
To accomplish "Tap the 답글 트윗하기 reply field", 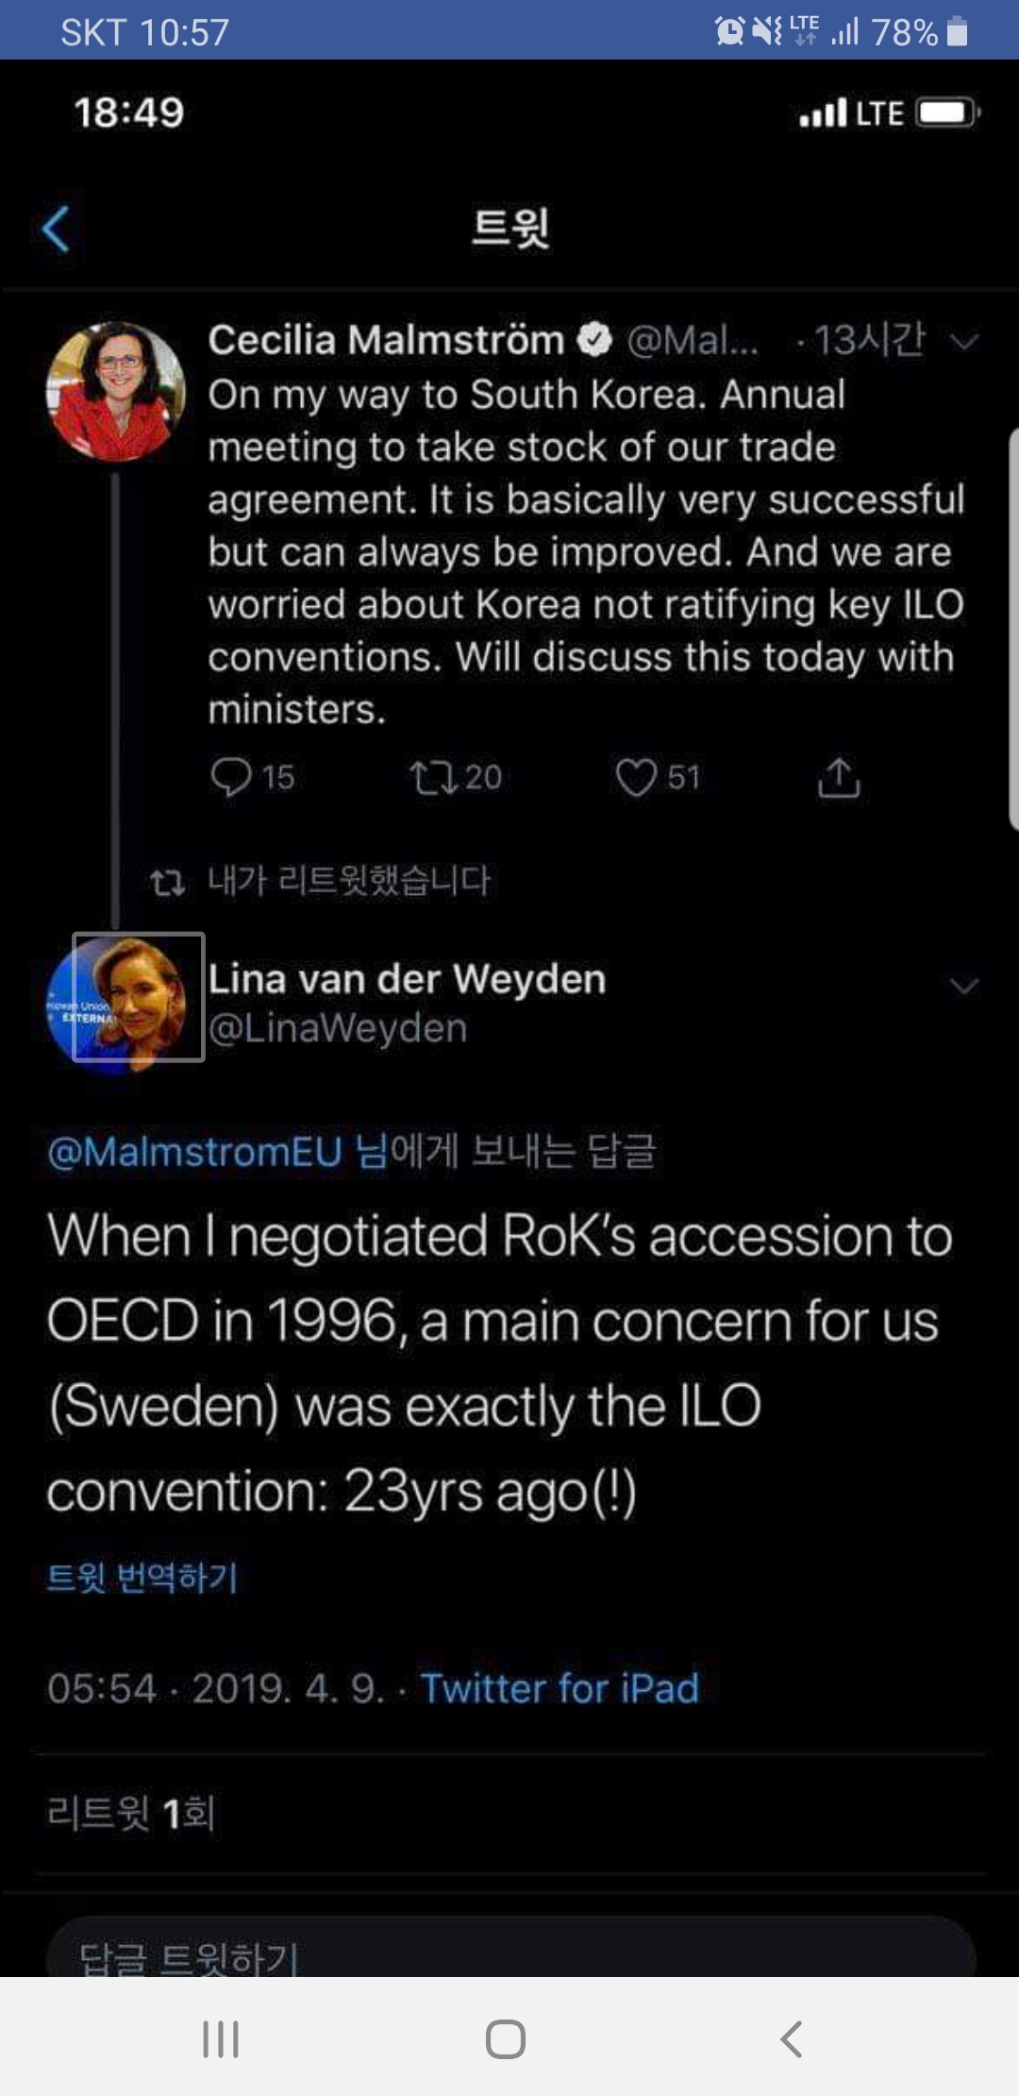I will click(x=509, y=1952).
